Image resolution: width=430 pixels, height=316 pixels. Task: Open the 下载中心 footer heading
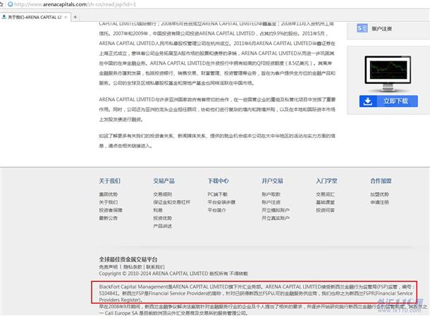[219, 181]
